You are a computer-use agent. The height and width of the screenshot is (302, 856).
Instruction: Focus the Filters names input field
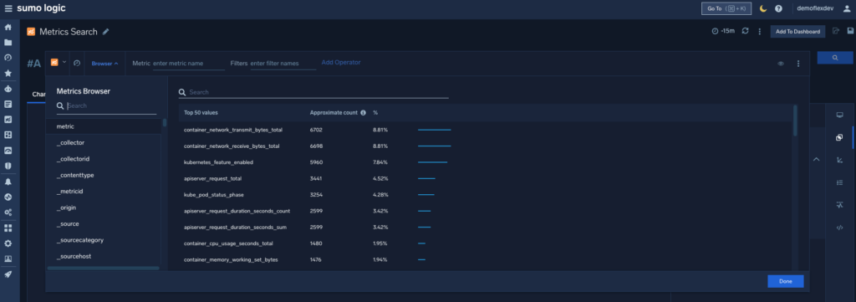[x=283, y=64]
